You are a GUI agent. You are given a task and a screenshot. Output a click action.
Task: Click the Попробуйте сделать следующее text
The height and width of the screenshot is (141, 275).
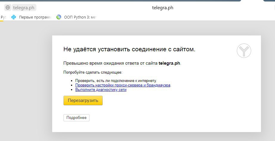(x=93, y=72)
